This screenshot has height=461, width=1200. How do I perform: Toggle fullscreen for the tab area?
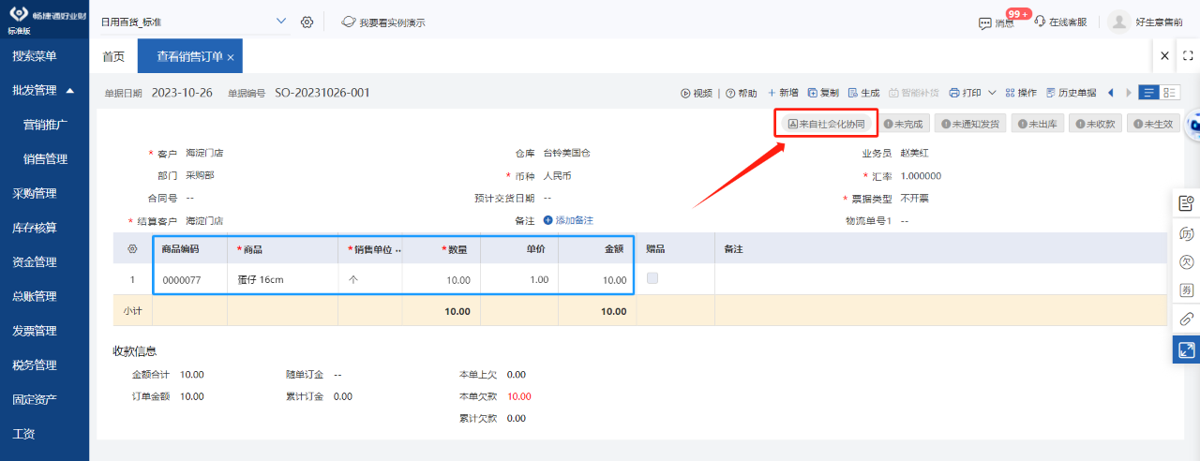[x=1187, y=55]
